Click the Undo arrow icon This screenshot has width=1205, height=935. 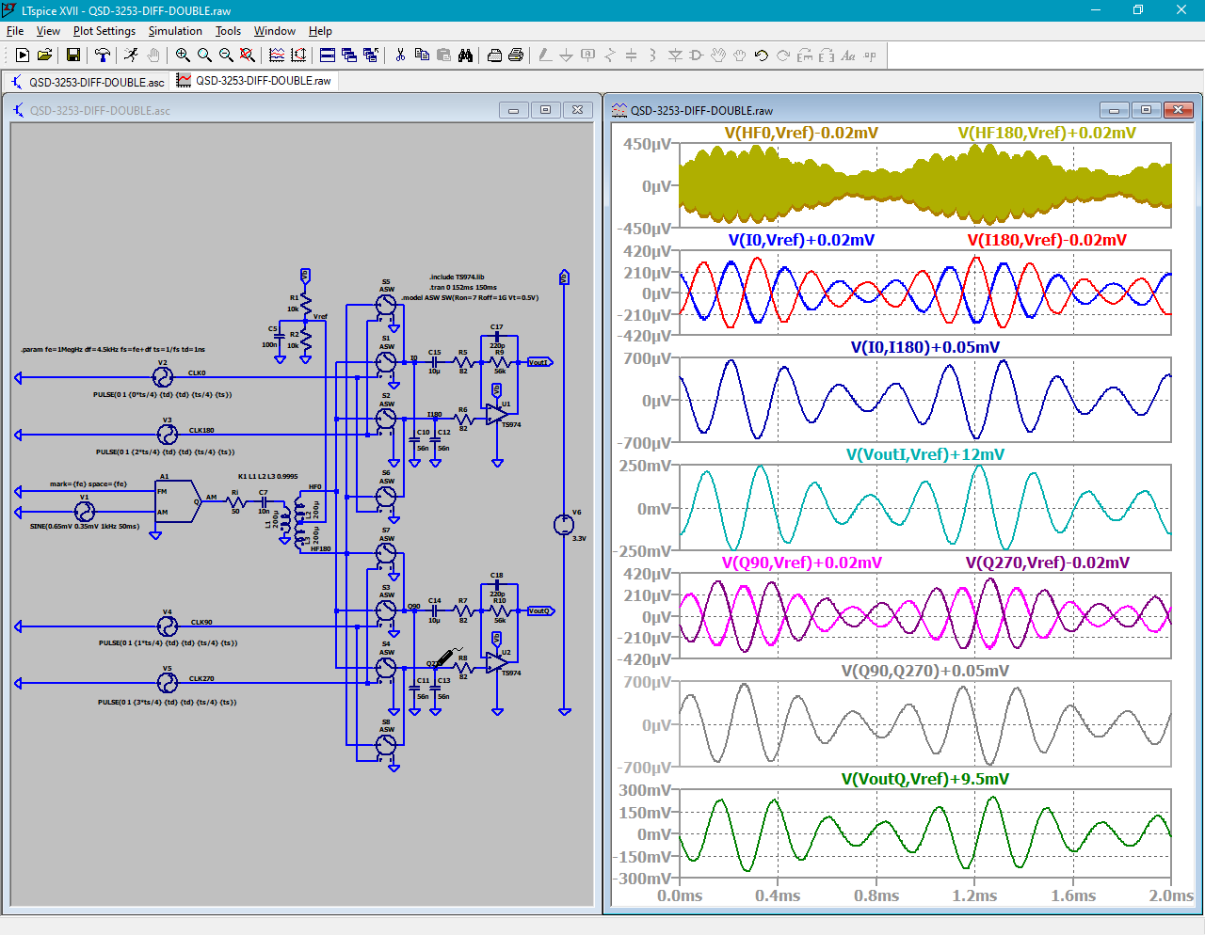(762, 55)
